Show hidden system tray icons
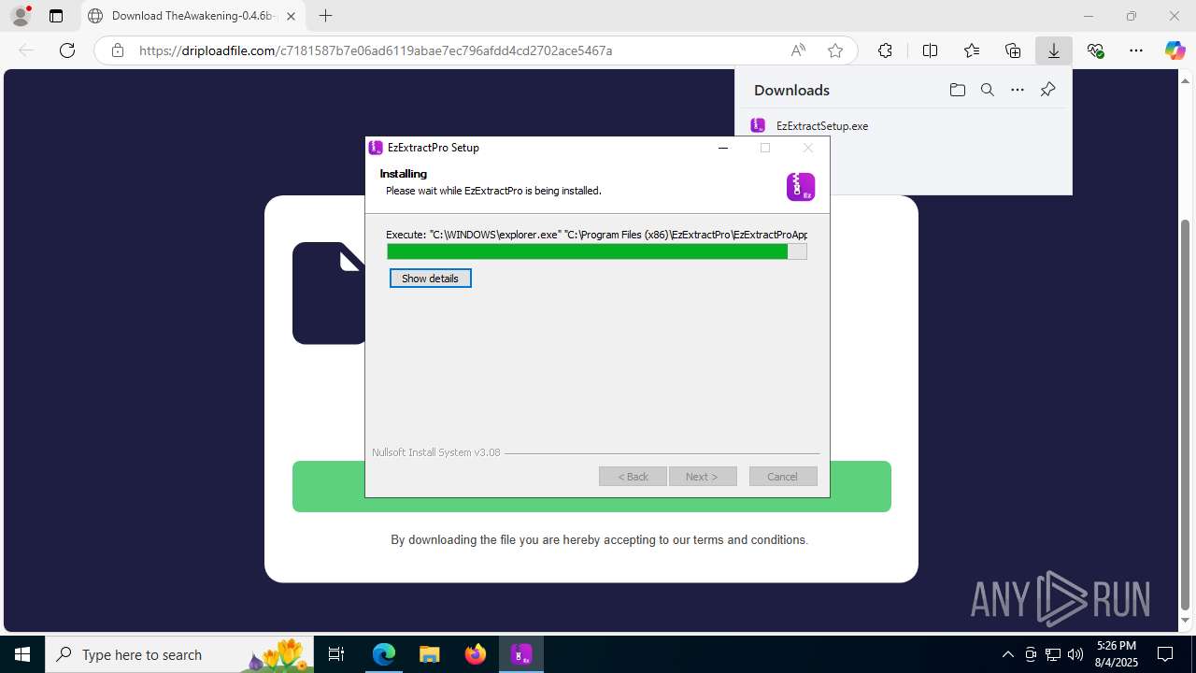Screen dimensions: 1196x673 click(1007, 654)
